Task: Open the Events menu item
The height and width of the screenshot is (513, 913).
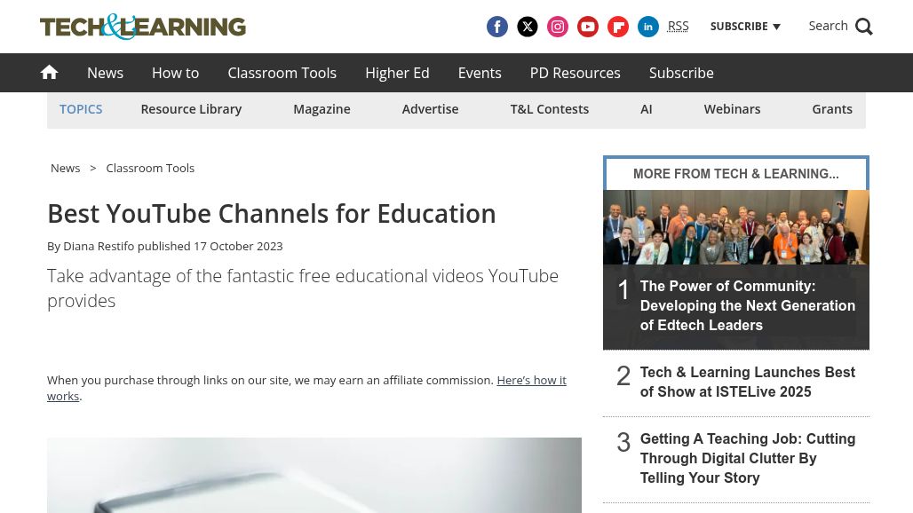Action: coord(480,73)
